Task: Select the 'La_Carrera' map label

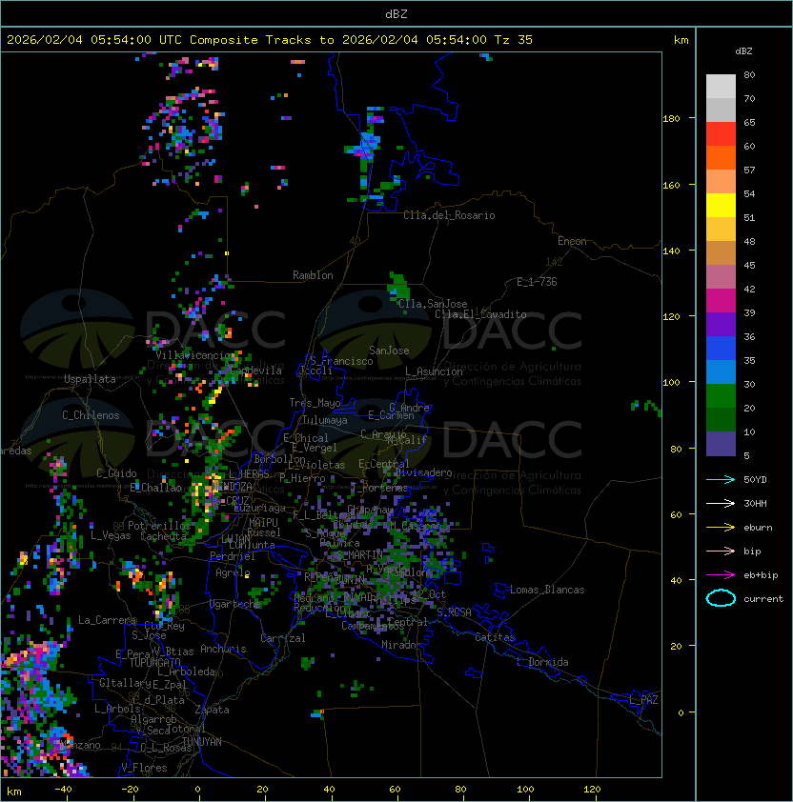Action: [107, 620]
